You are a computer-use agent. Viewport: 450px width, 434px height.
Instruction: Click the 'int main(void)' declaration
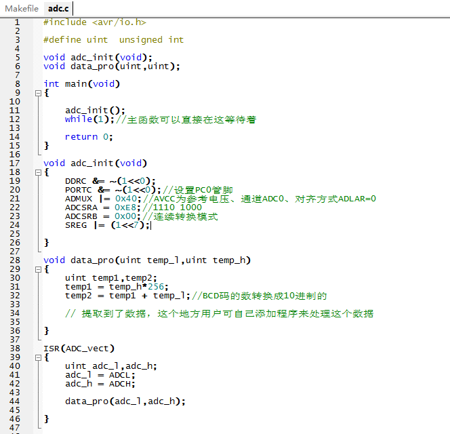coord(81,84)
